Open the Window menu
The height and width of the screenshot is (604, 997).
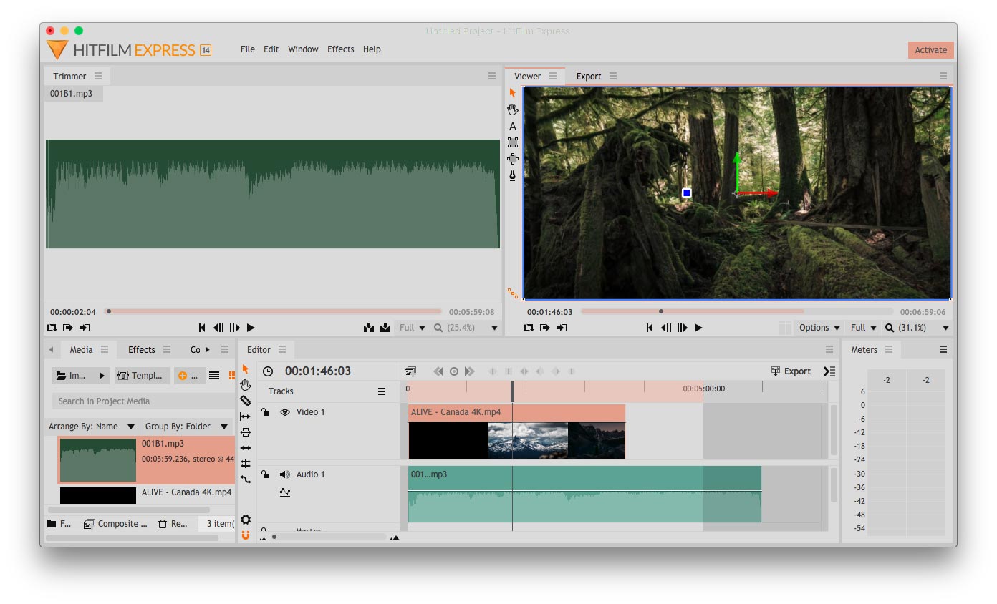pyautogui.click(x=303, y=49)
